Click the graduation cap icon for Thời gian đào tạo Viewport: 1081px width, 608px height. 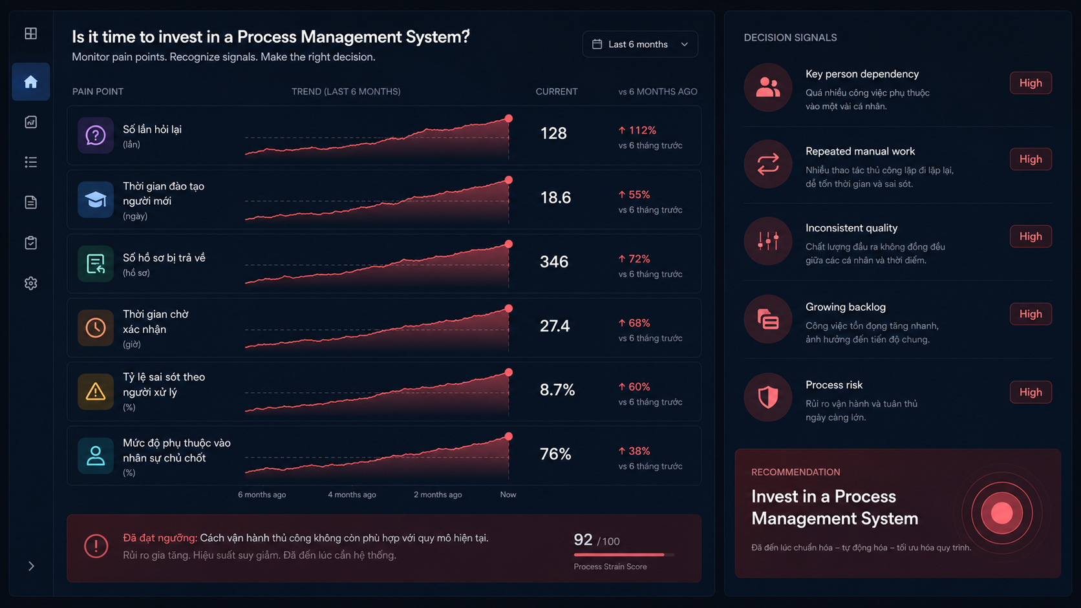[96, 200]
